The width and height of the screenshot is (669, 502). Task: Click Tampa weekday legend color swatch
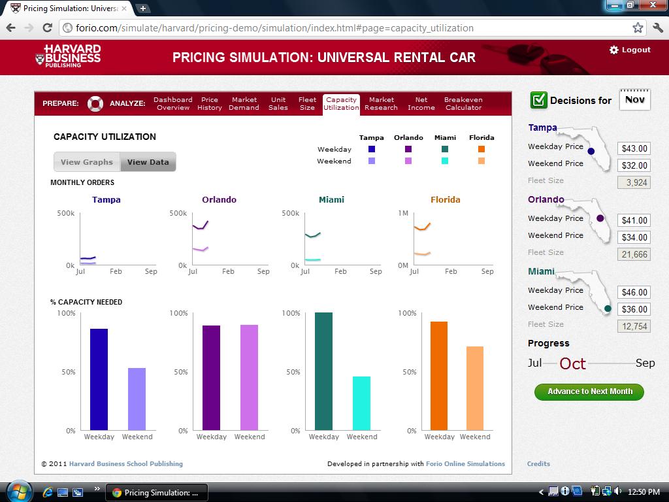372,149
